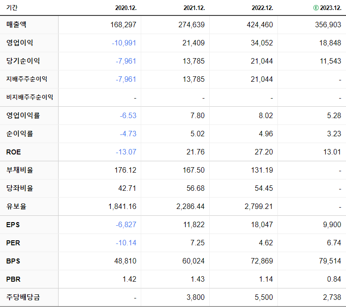Click the 비지배주주순이익 row label

tap(30, 97)
